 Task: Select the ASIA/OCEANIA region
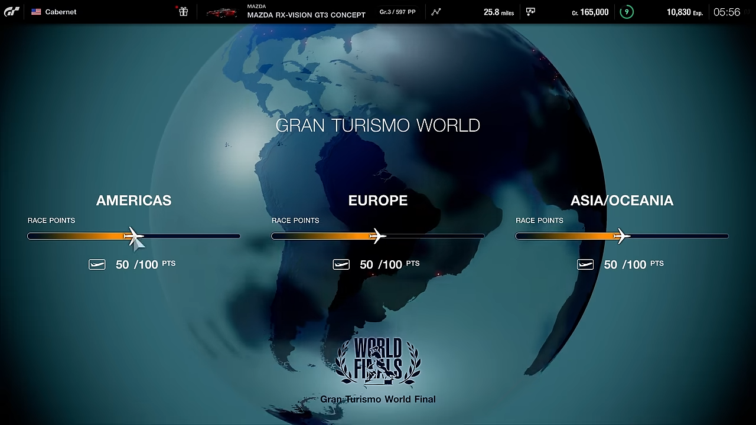tap(622, 201)
